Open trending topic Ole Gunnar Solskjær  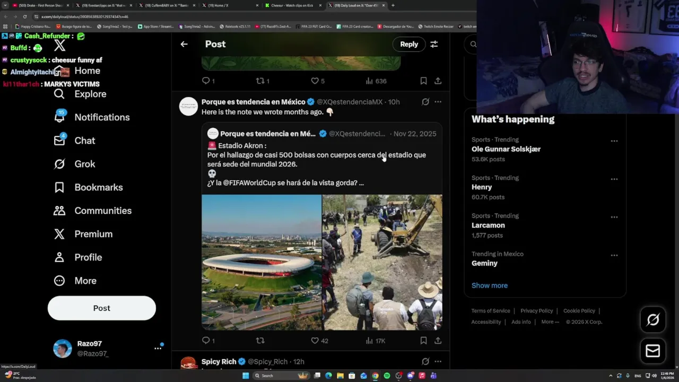tap(506, 149)
